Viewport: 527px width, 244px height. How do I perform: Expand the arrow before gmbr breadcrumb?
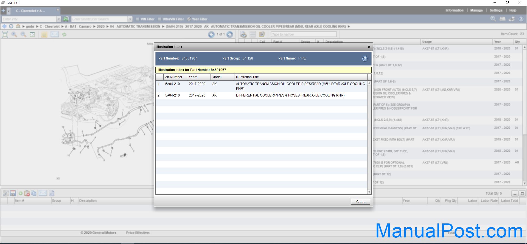tap(24, 27)
